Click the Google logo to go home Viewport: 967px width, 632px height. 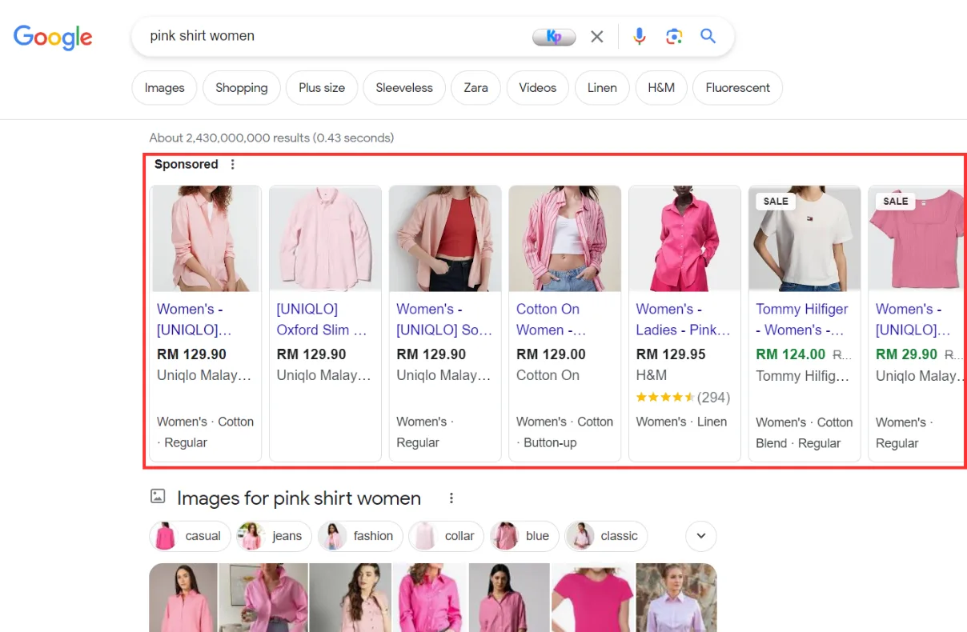coord(53,37)
